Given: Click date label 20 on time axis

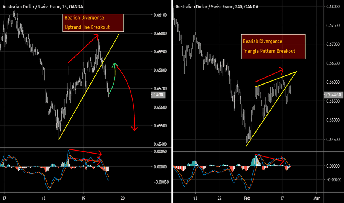Looking at the screenshot, I should click(x=123, y=198).
